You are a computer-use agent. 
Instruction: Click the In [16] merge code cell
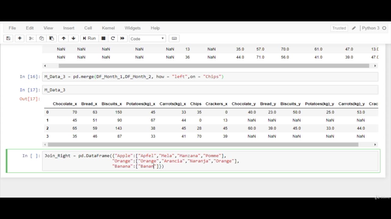coord(210,77)
